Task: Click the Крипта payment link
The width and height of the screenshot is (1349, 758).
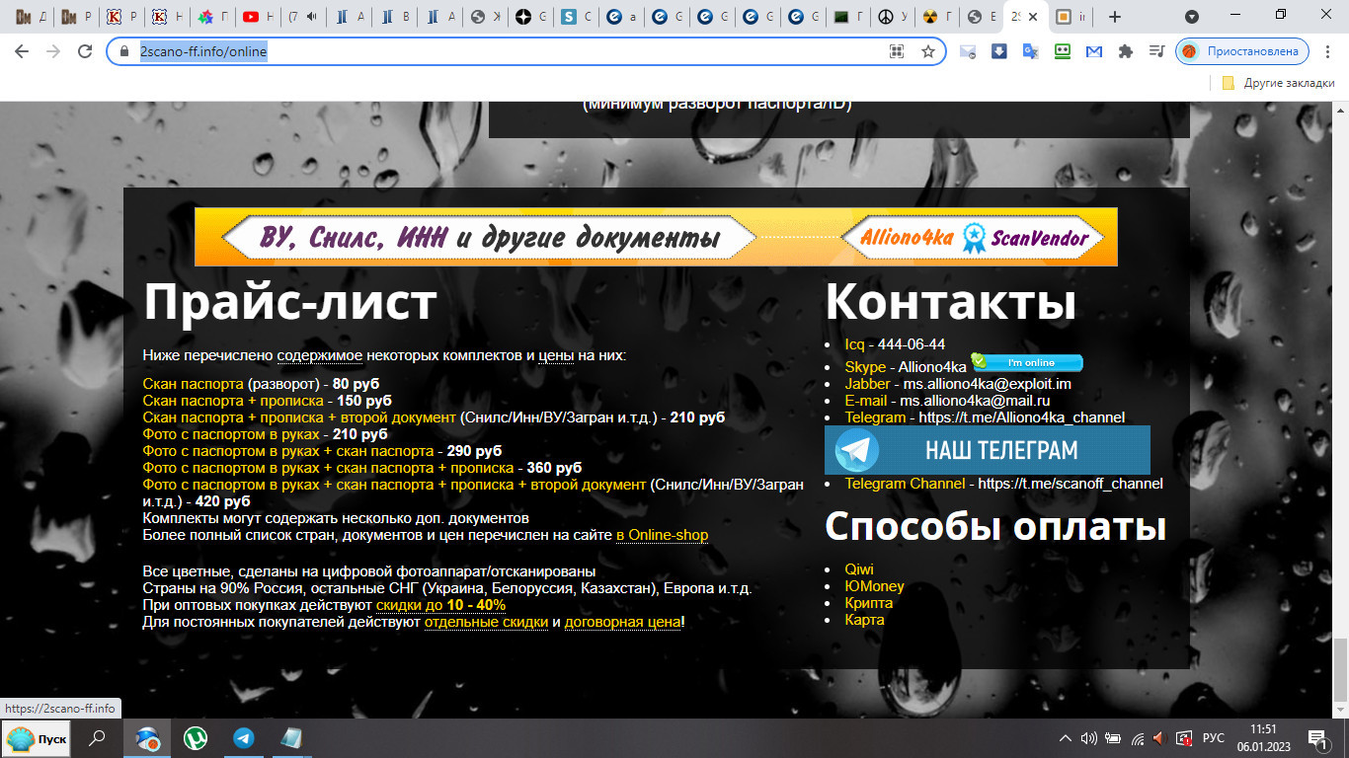Action: click(x=869, y=603)
